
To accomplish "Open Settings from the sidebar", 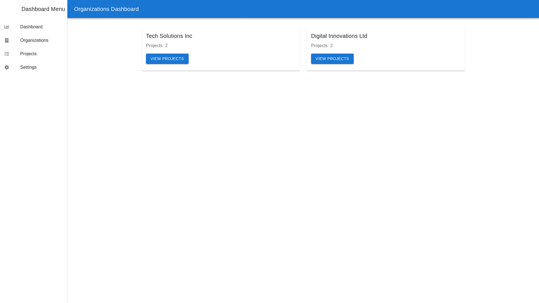I will click(28, 67).
